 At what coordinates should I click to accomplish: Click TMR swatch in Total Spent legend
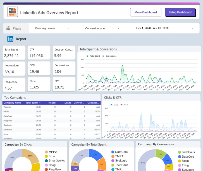click(113, 169)
